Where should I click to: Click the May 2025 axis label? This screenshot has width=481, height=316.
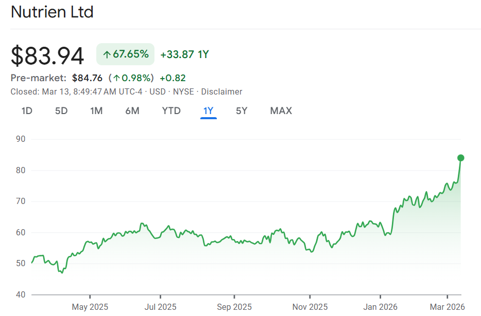[x=90, y=307]
